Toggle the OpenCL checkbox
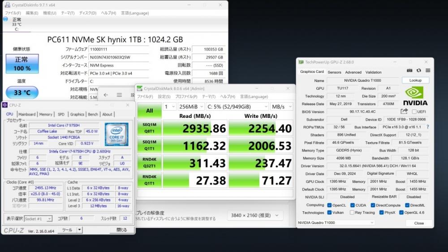The width and height of the screenshot is (448, 252). 329,205
